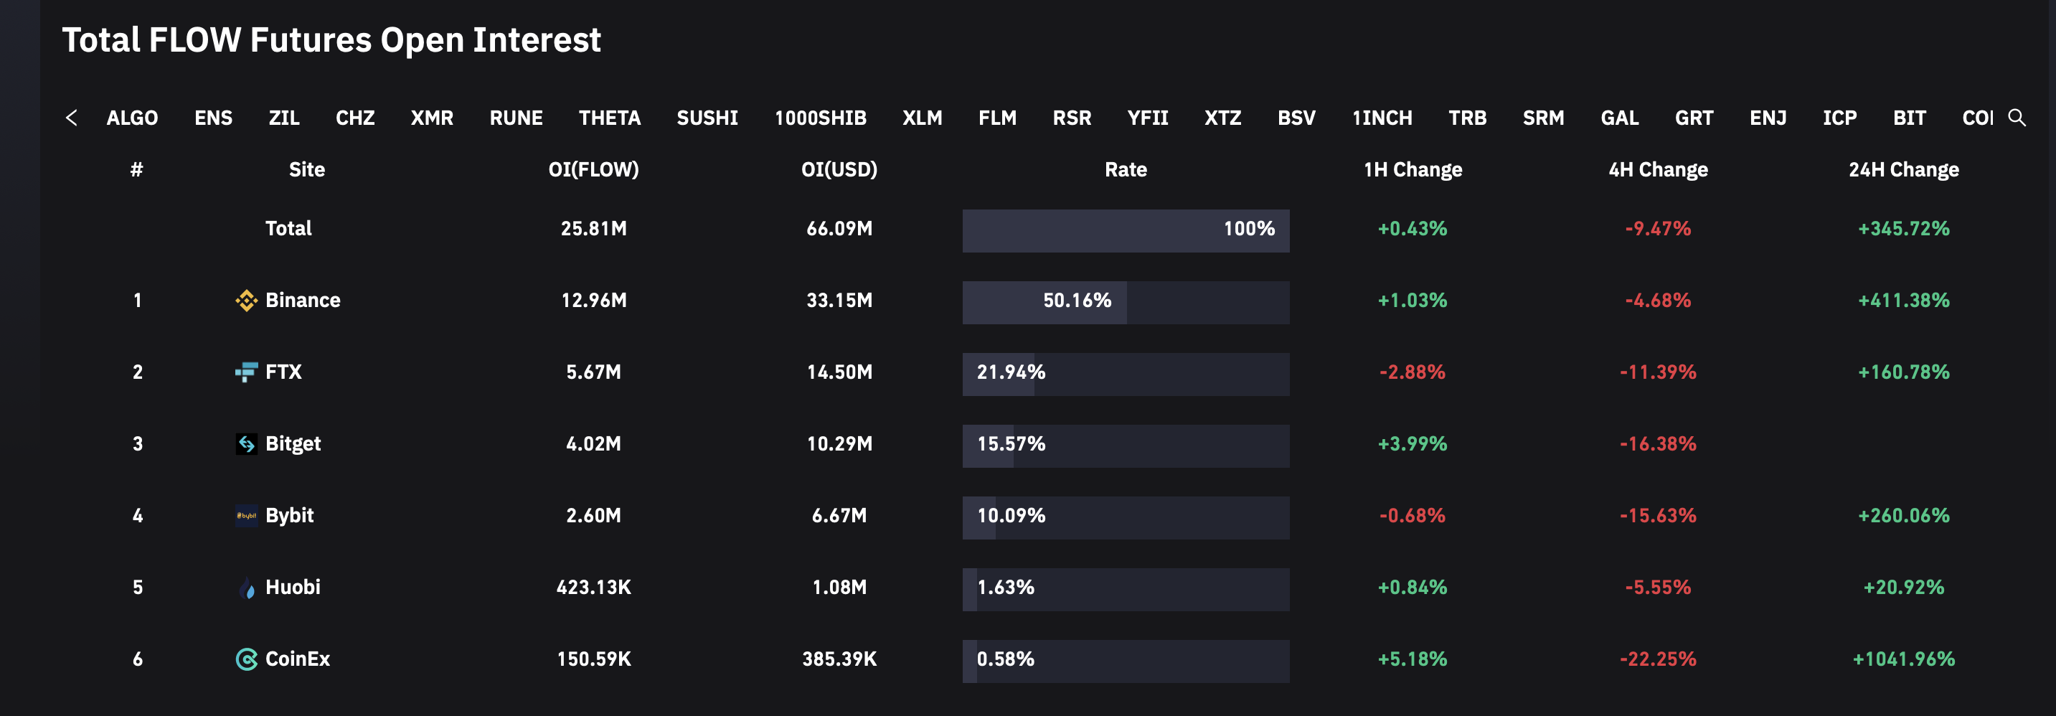Sort by the 4H Change column header

tap(1658, 170)
